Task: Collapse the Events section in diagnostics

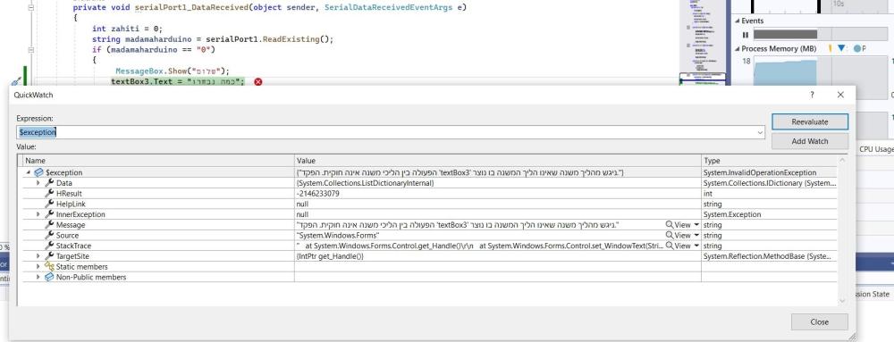Action: [x=738, y=21]
